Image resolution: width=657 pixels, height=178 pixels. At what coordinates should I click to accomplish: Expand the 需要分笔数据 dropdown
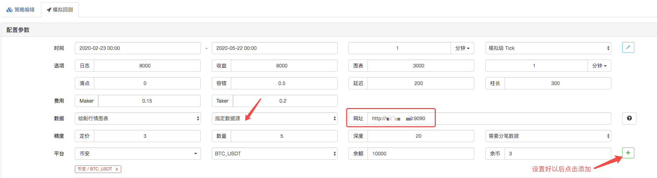[548, 136]
